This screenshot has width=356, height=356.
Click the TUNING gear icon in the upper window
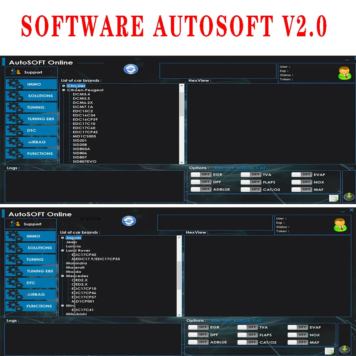(15, 108)
